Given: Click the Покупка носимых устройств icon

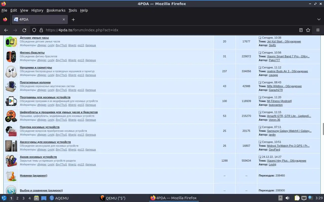Looking at the screenshot, I should (11, 131).
